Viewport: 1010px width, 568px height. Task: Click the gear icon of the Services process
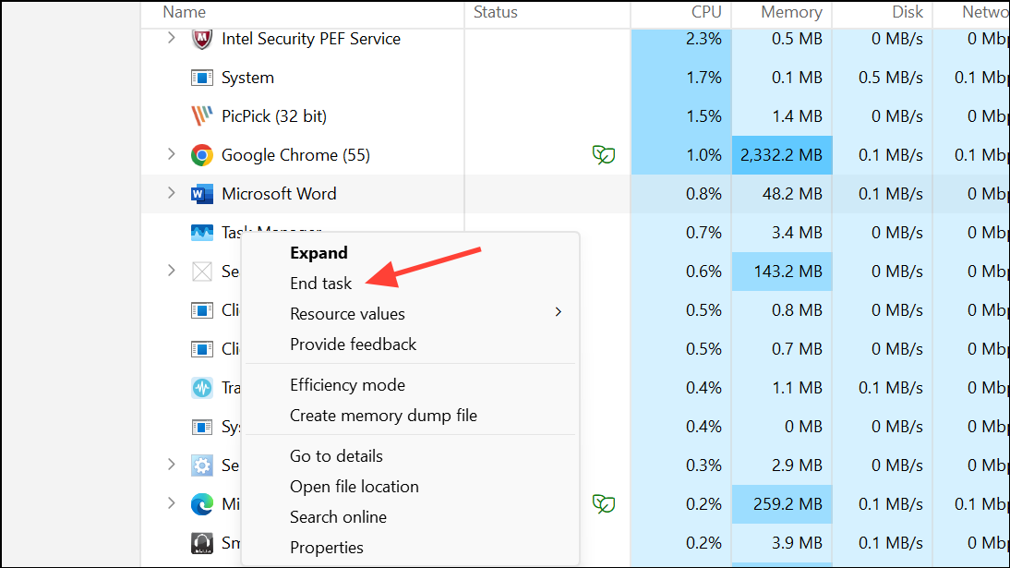click(x=201, y=465)
